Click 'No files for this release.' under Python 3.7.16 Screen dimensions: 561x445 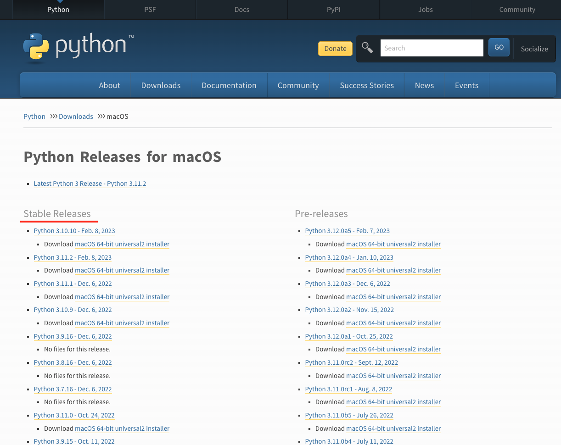click(77, 402)
